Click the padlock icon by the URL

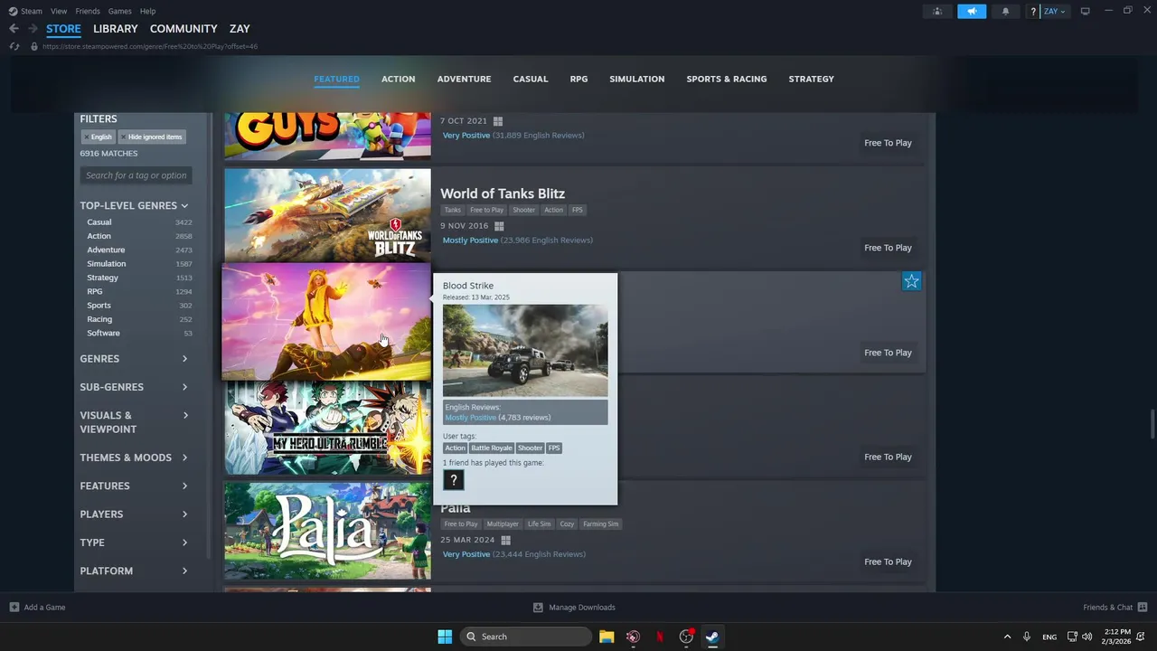tap(34, 46)
